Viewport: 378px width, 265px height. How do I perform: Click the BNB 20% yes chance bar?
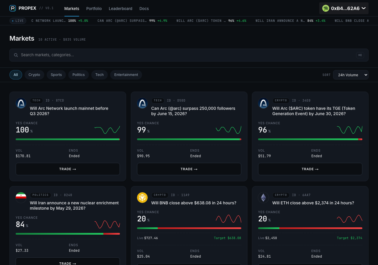tap(189, 228)
